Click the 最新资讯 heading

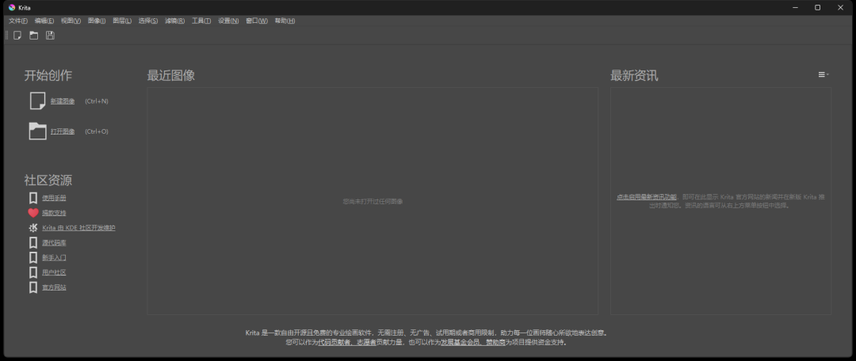pos(634,75)
